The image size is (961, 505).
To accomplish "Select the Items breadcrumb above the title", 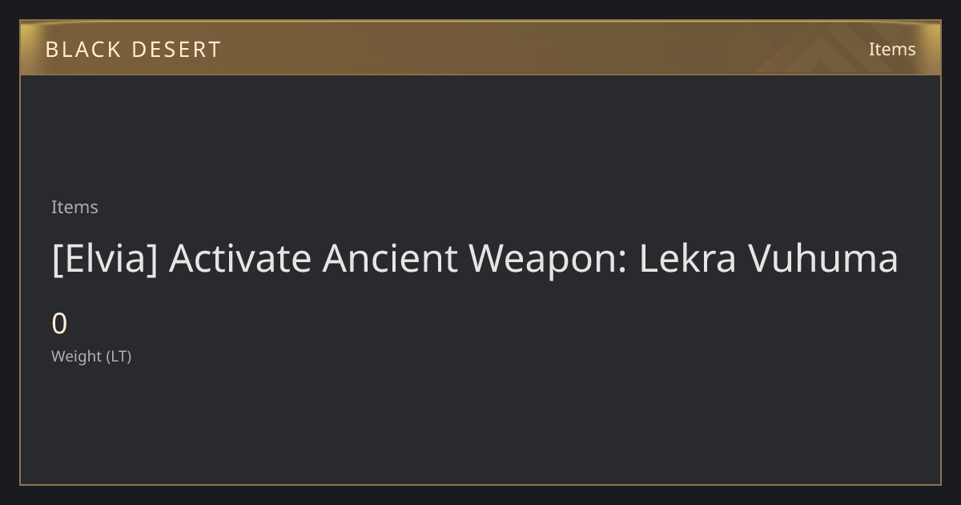I will (74, 207).
